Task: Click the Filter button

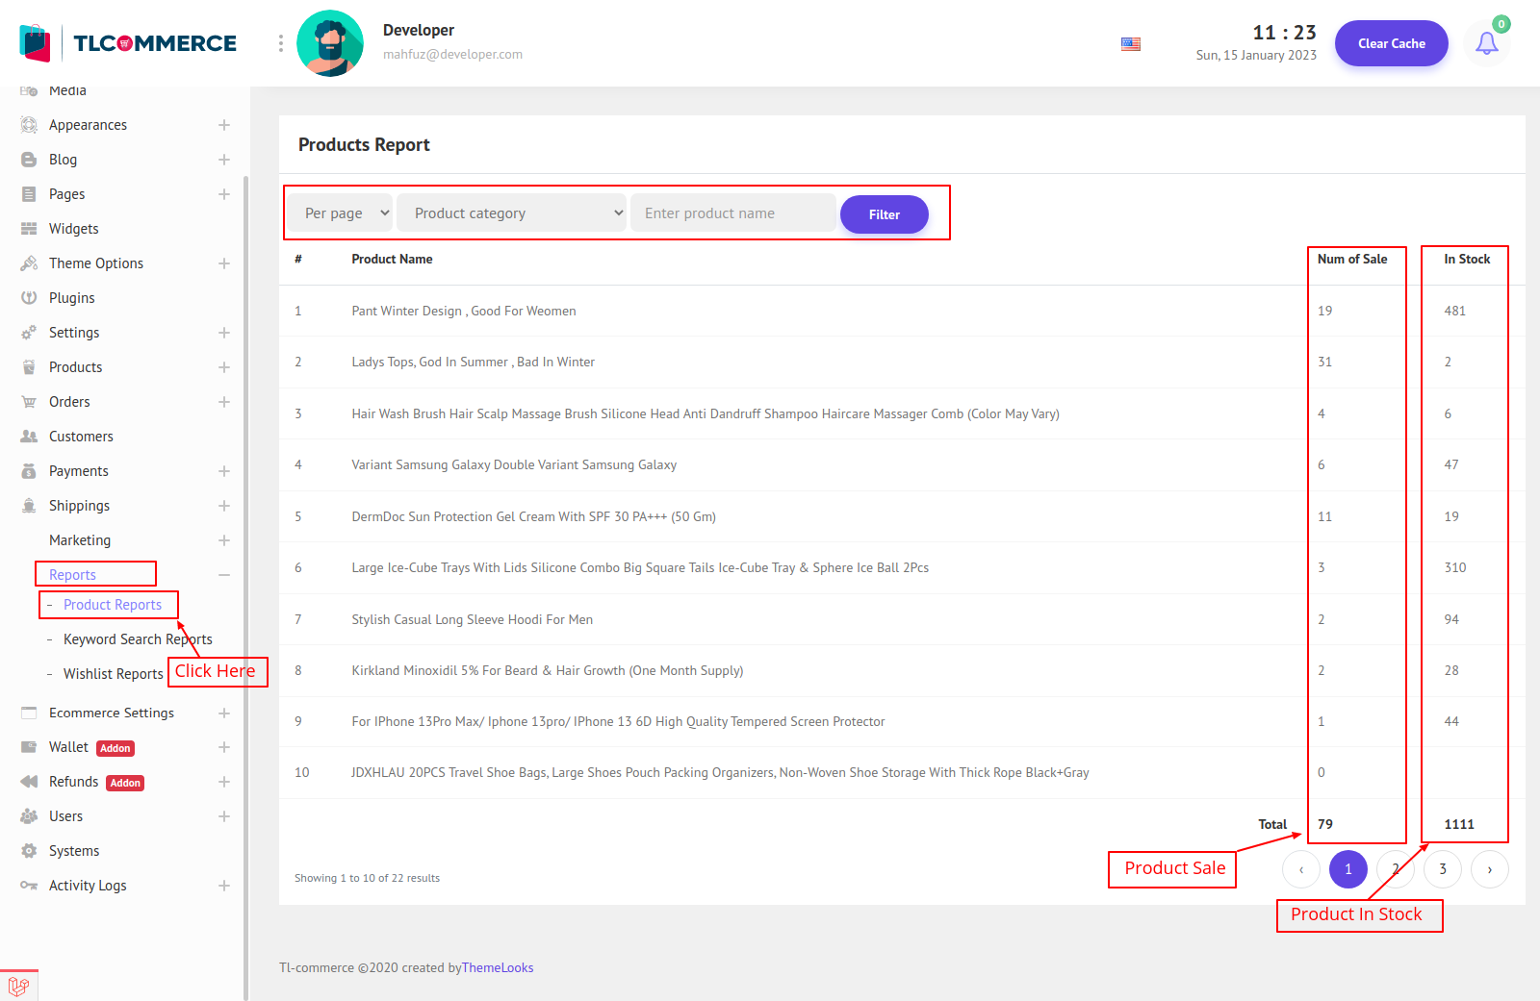Action: pyautogui.click(x=884, y=214)
